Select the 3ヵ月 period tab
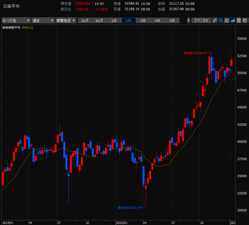This screenshot has width=249, height=225. (x=85, y=21)
